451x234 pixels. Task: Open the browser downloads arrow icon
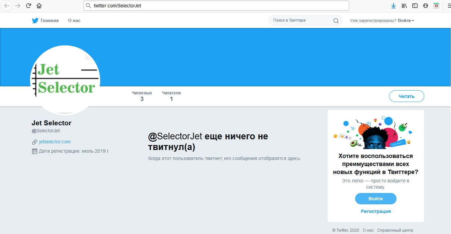click(x=394, y=6)
